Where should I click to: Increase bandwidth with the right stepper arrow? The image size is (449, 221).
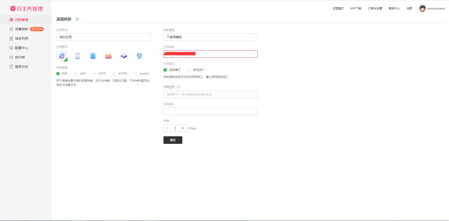click(x=184, y=128)
